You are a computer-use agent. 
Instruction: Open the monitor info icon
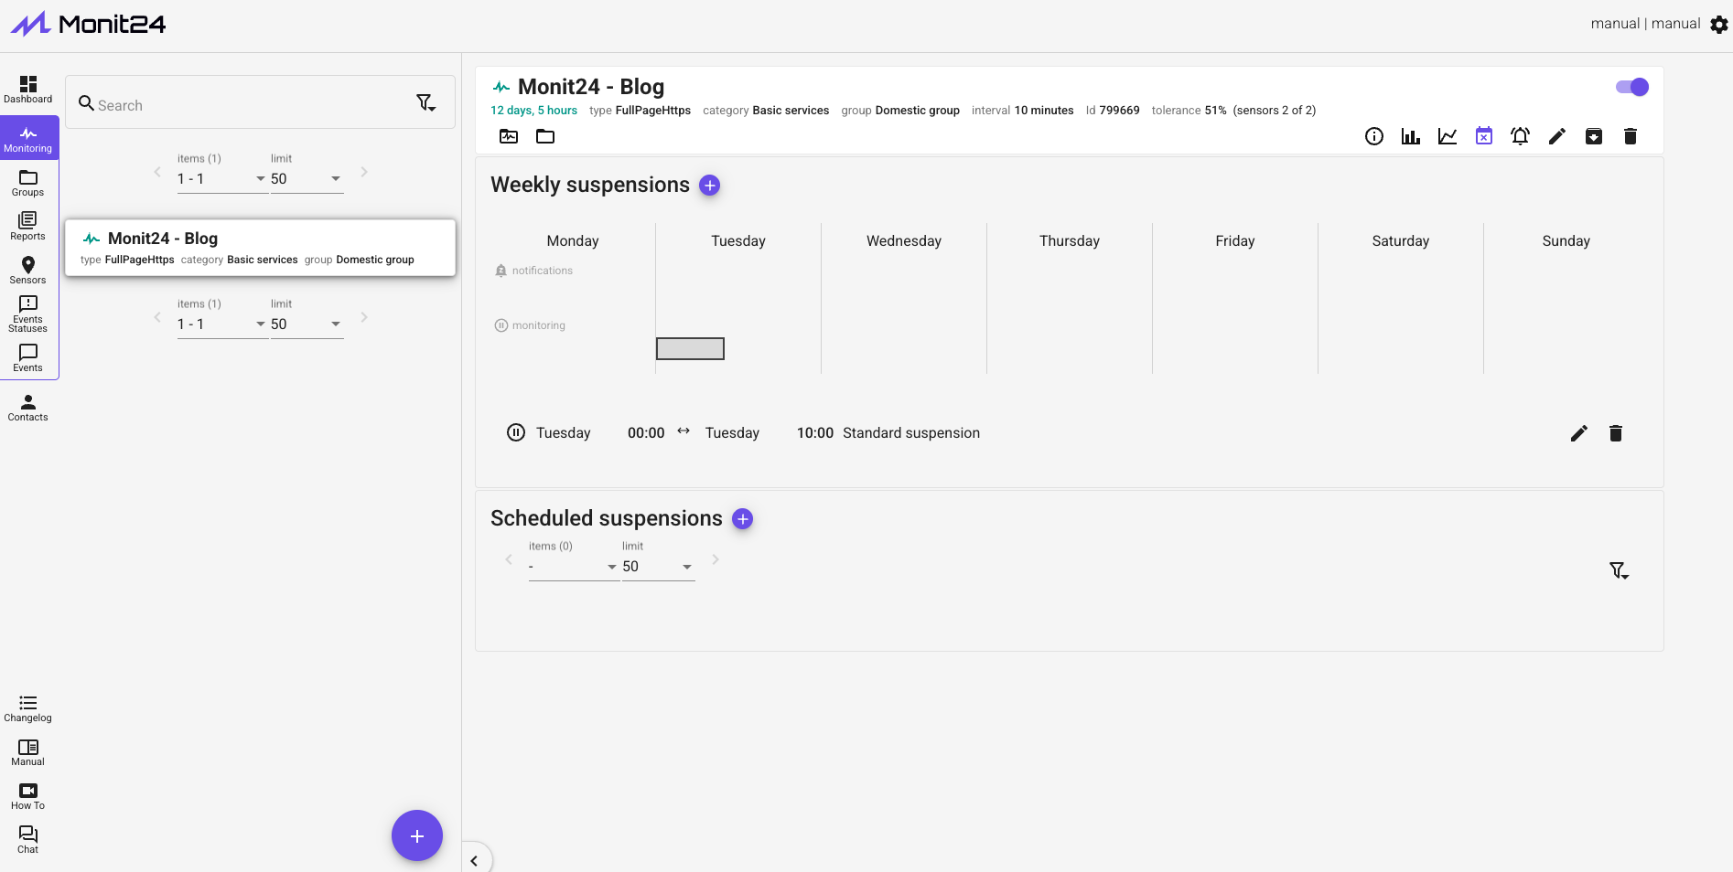pos(1373,137)
